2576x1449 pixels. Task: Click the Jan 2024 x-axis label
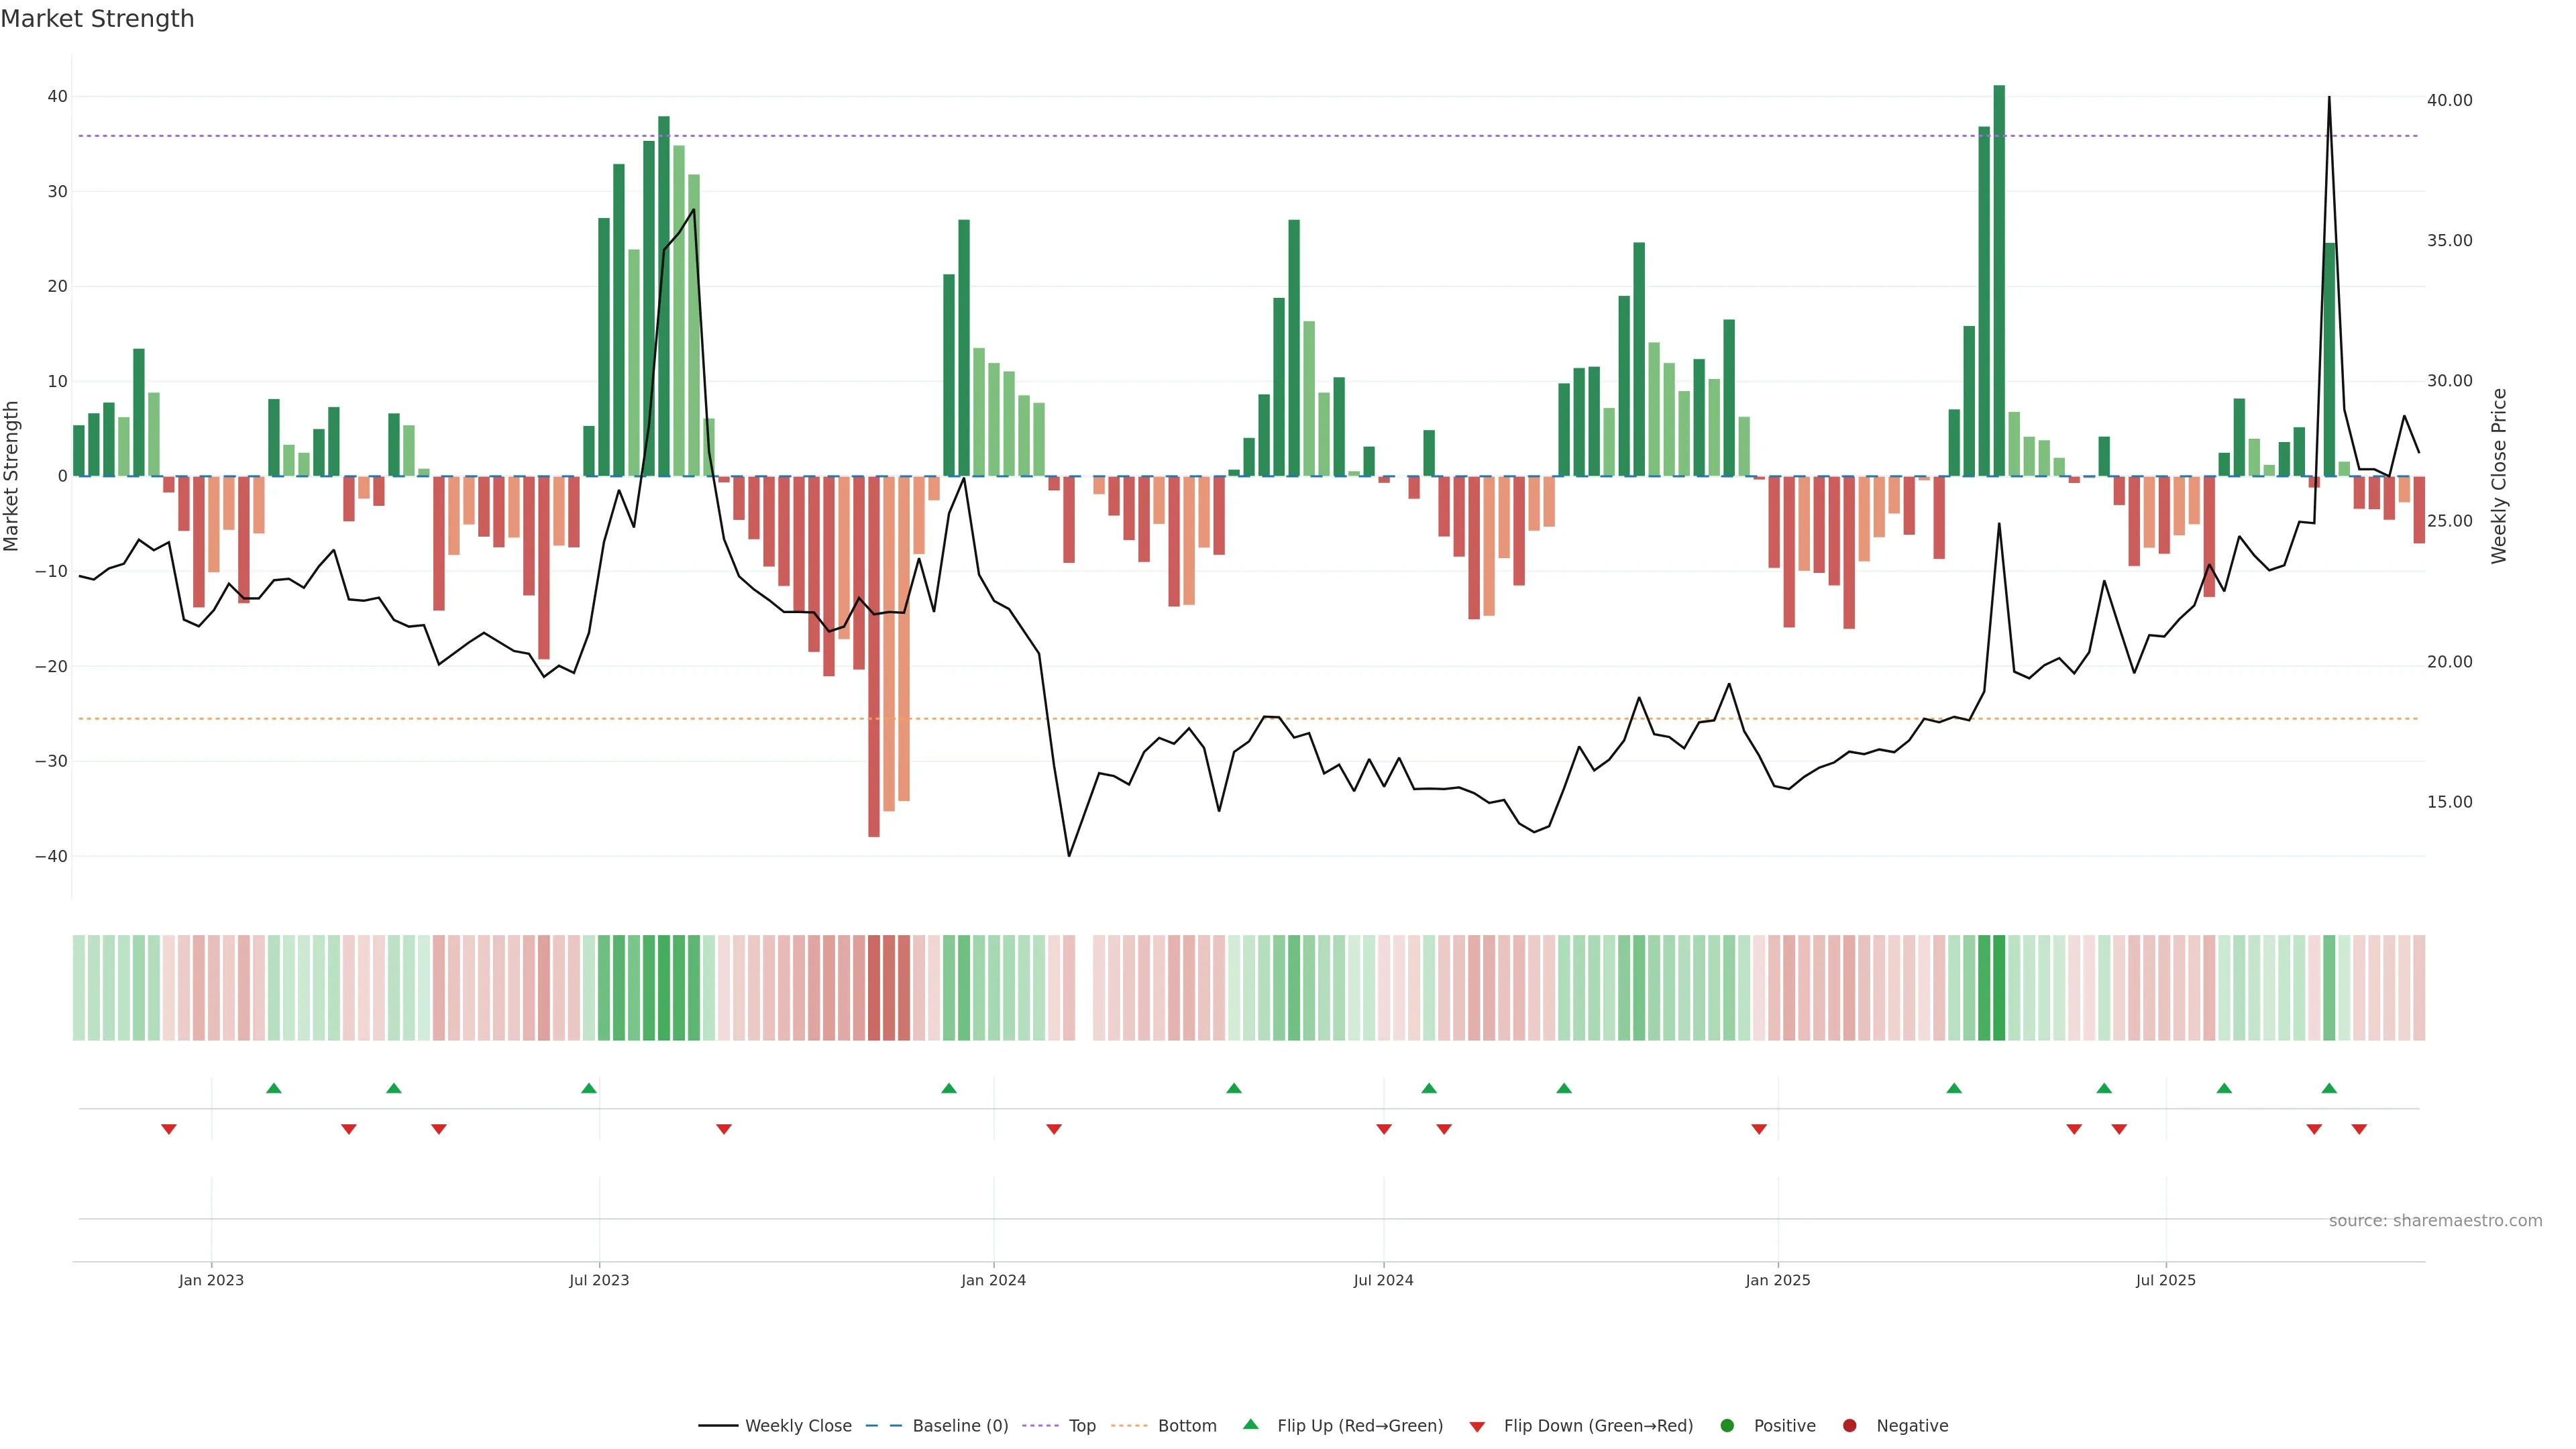(993, 1280)
